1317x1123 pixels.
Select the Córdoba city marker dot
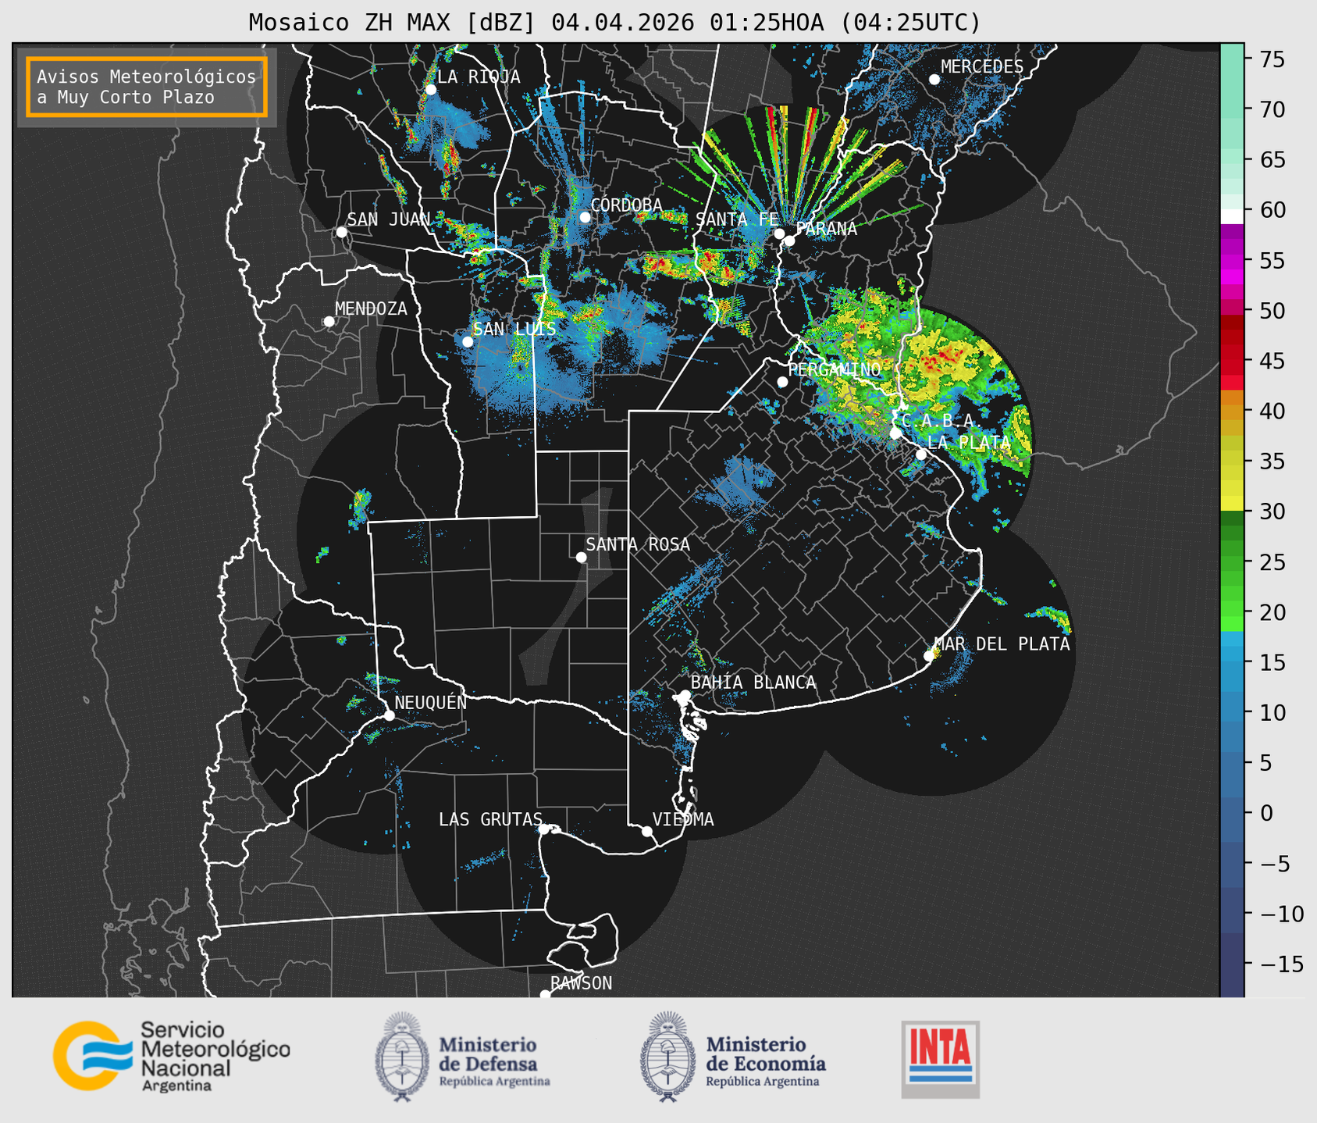(585, 217)
